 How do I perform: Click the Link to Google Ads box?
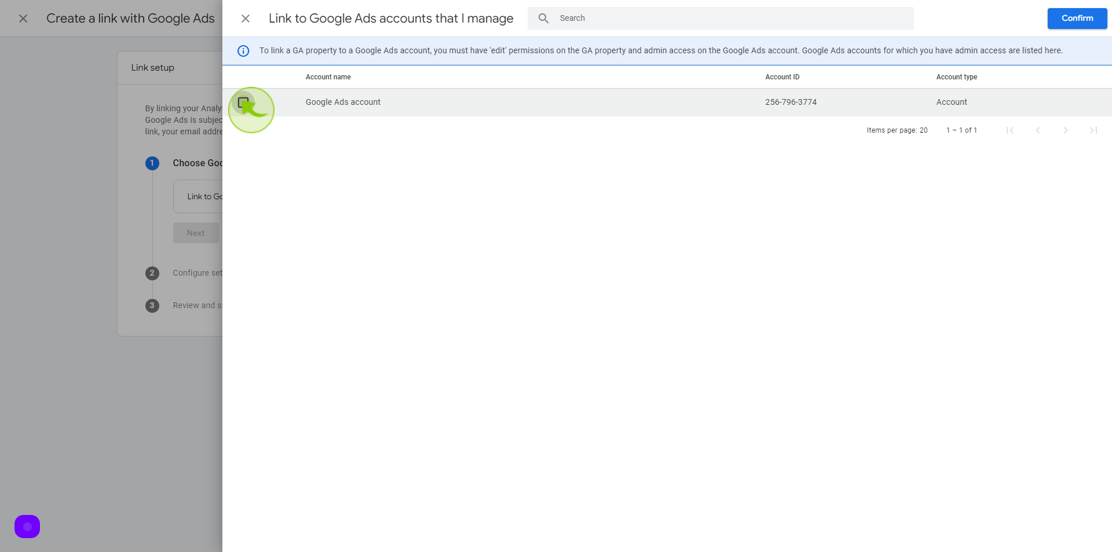(198, 196)
